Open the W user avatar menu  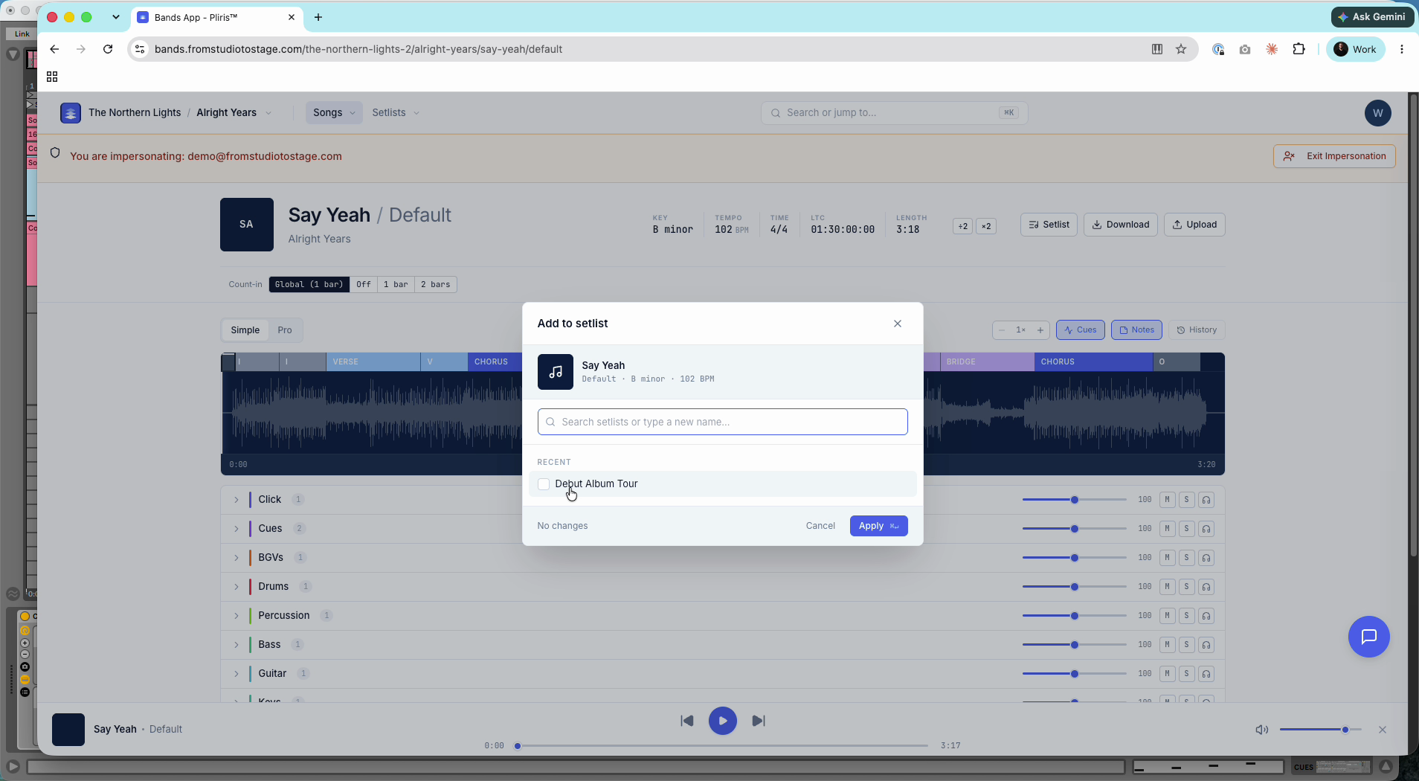tap(1377, 113)
